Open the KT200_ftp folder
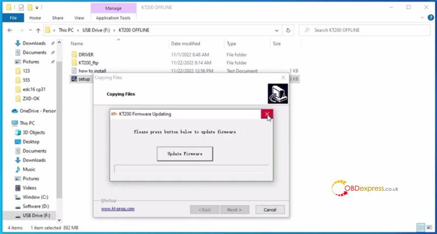Screen dimensions: 437x234 (88, 63)
